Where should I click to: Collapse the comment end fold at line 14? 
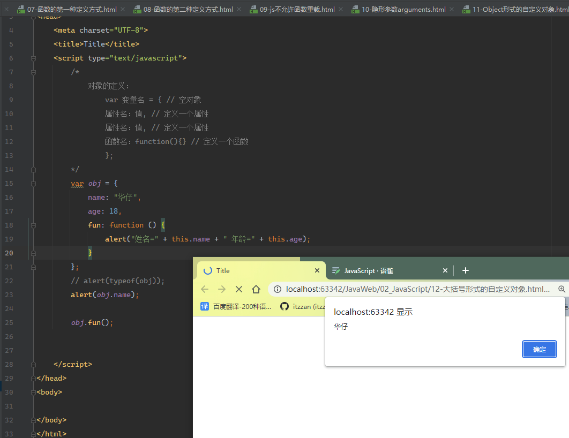point(33,170)
